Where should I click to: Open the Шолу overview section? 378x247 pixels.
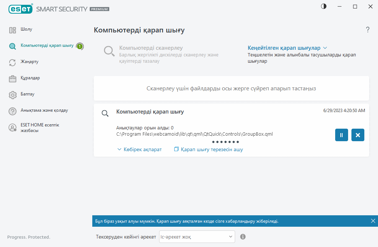[29, 29]
